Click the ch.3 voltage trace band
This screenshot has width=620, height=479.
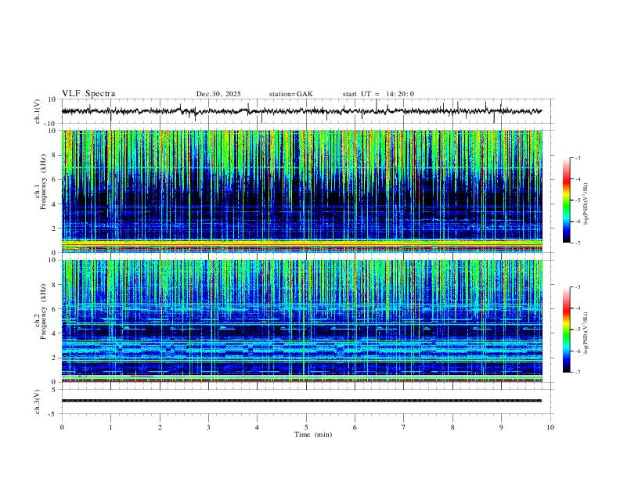(301, 401)
